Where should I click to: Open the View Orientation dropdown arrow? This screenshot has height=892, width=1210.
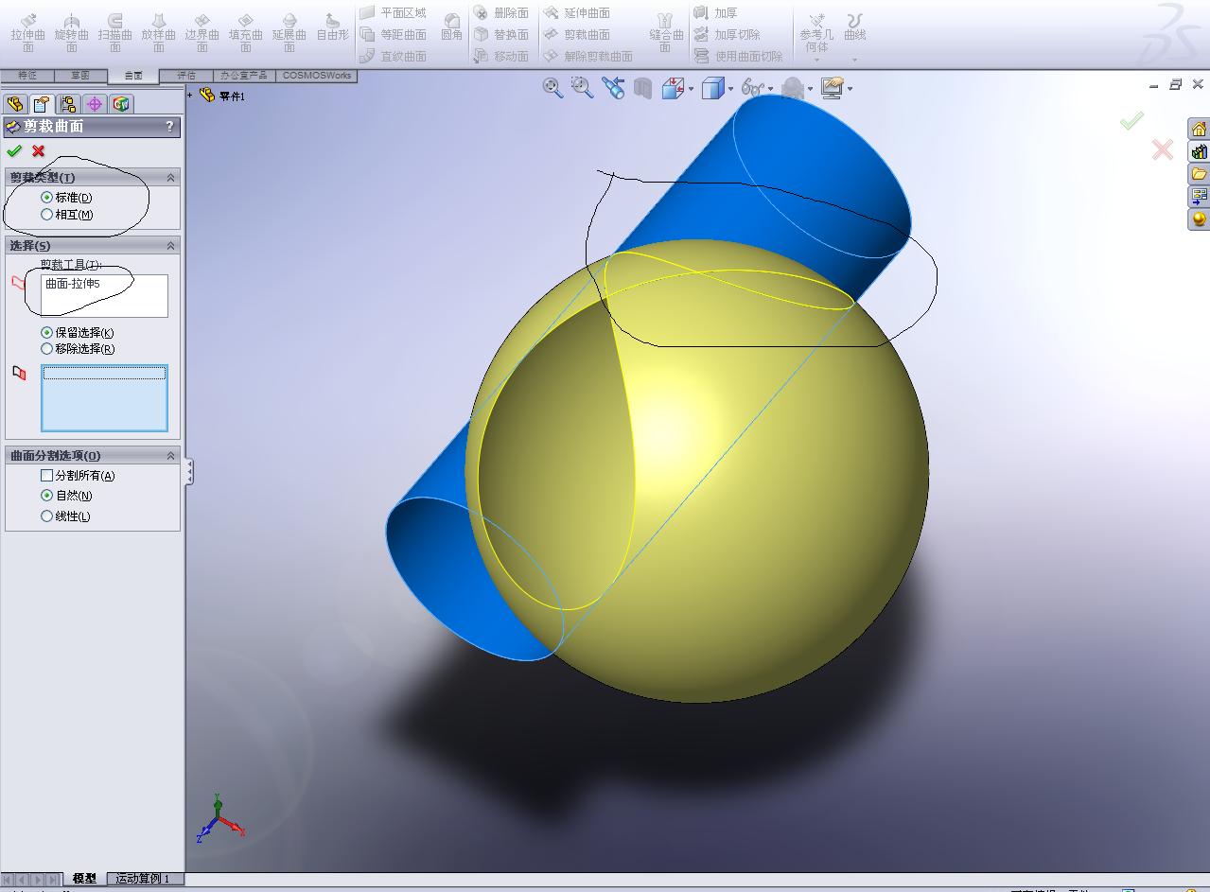point(692,90)
